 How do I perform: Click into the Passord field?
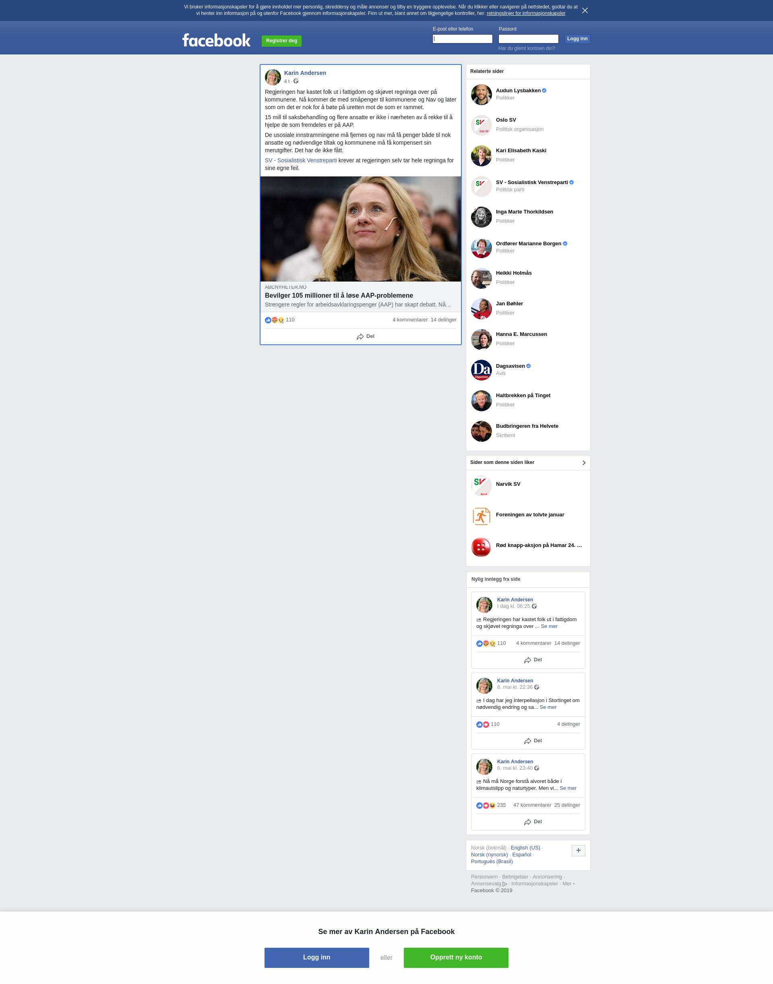pos(528,39)
